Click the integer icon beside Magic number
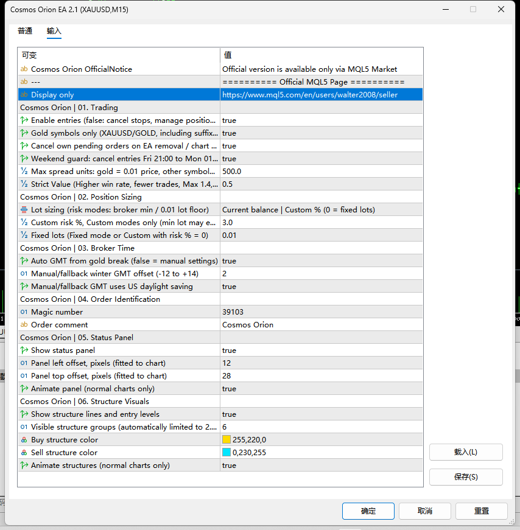This screenshot has height=530, width=520. (x=24, y=312)
